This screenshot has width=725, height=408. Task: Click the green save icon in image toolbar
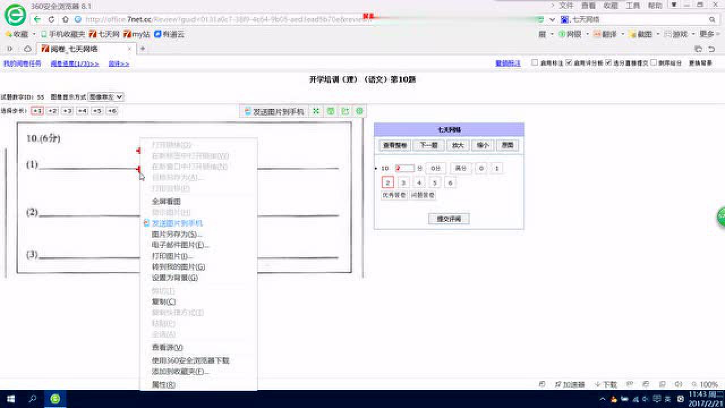coord(331,111)
